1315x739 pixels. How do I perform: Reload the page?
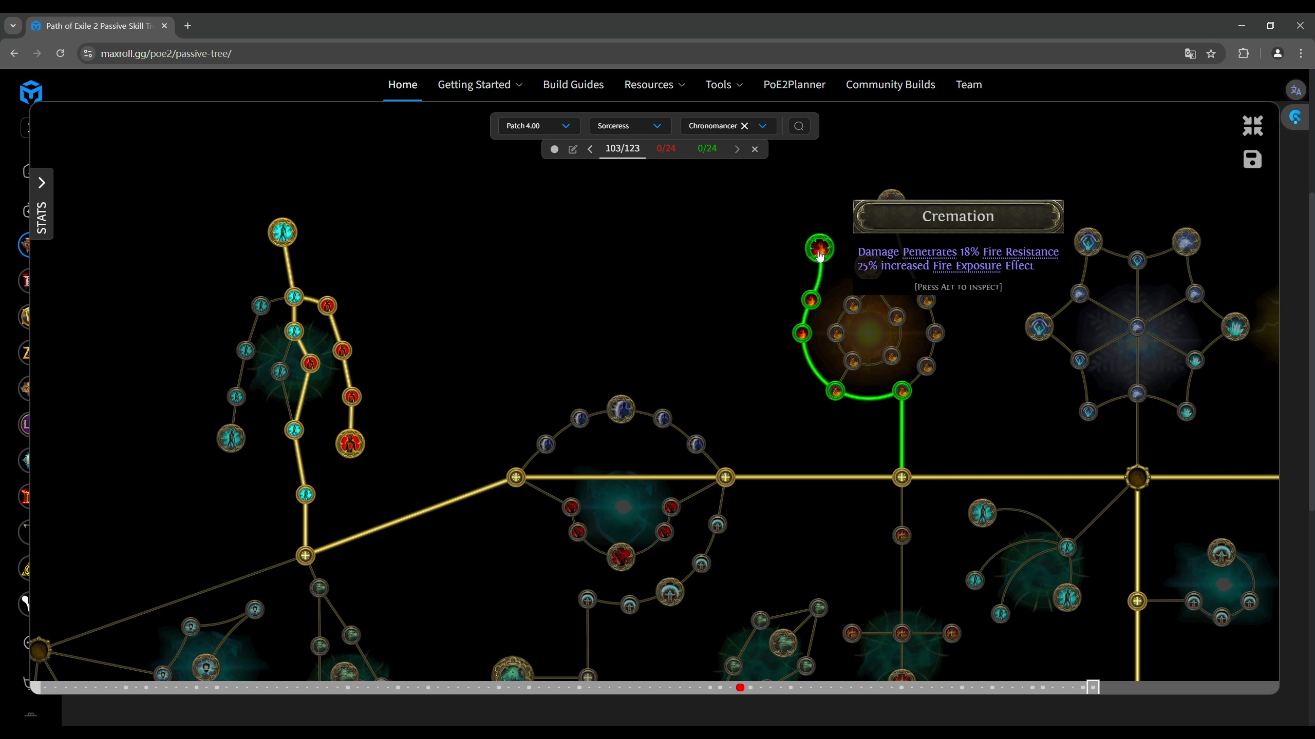tap(60, 53)
